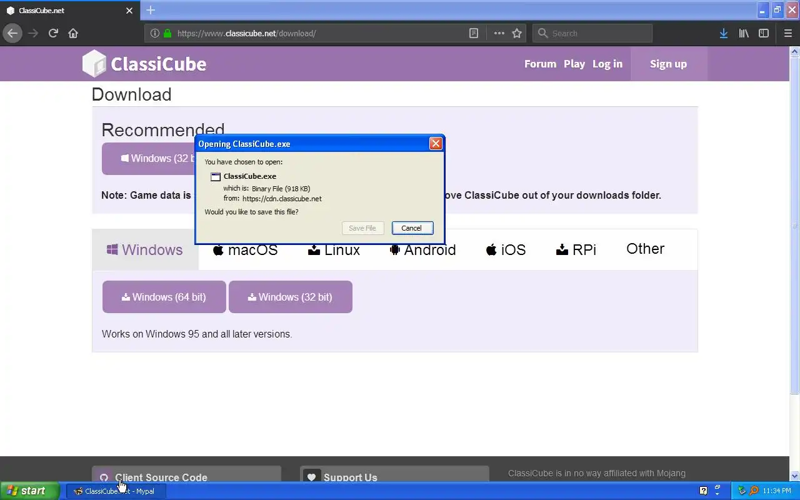Switch to the Android platform tab
This screenshot has width=800, height=500.
[x=423, y=250]
